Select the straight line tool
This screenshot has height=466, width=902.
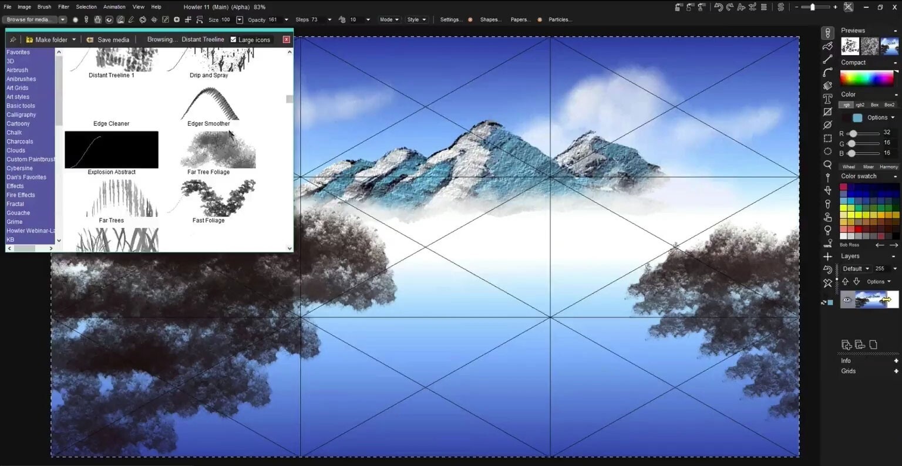click(827, 59)
